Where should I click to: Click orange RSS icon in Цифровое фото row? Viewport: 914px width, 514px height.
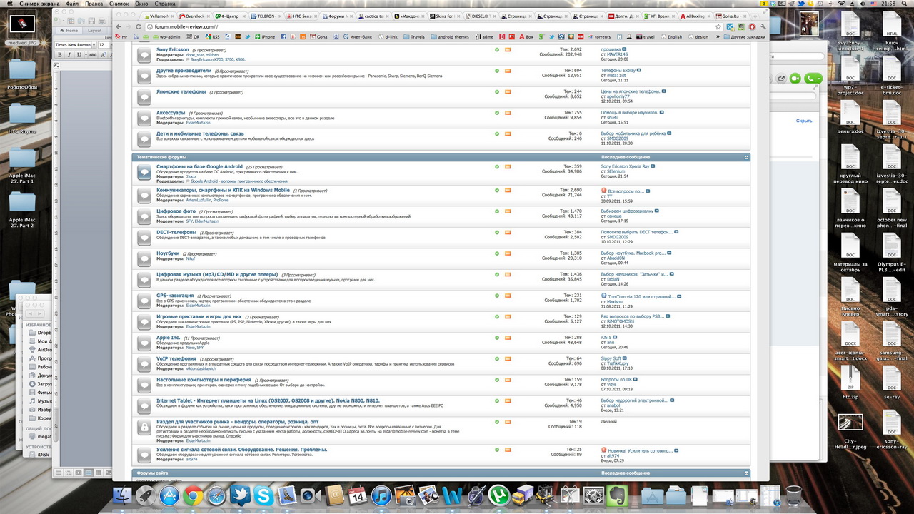(x=508, y=211)
